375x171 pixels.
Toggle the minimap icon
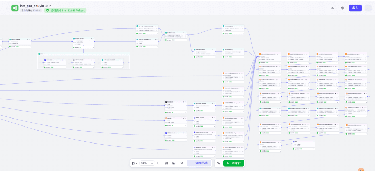[x=181, y=163]
